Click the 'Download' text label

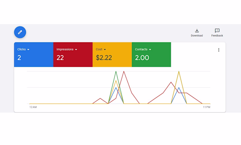point(197,35)
